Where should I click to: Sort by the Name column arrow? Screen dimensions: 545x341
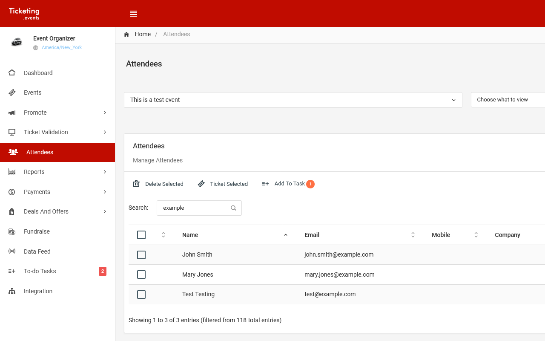point(286,235)
